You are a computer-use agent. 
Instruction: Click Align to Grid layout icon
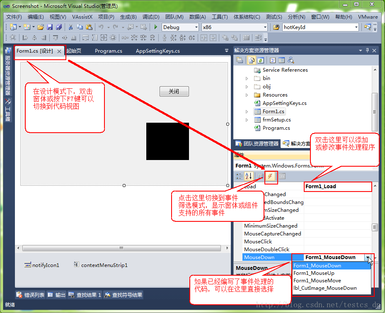tap(13, 38)
